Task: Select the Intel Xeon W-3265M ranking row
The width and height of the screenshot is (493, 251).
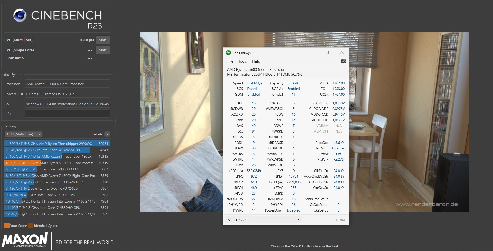Action: 57,150
